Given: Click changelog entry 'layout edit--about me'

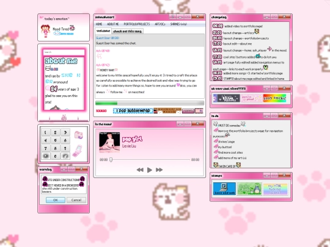Looking at the screenshot, I should click(238, 44).
